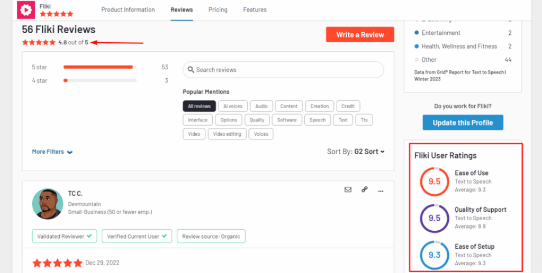This screenshot has width=542, height=273.
Task: Click the envelope icon on TC C.'s review
Action: (348, 190)
